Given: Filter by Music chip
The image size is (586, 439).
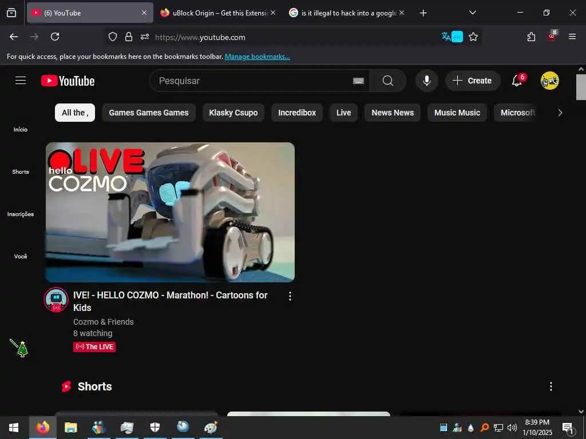Looking at the screenshot, I should coord(457,113).
